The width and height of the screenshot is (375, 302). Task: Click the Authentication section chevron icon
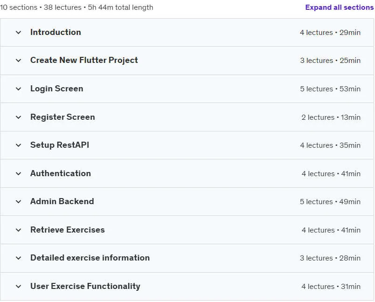(18, 174)
